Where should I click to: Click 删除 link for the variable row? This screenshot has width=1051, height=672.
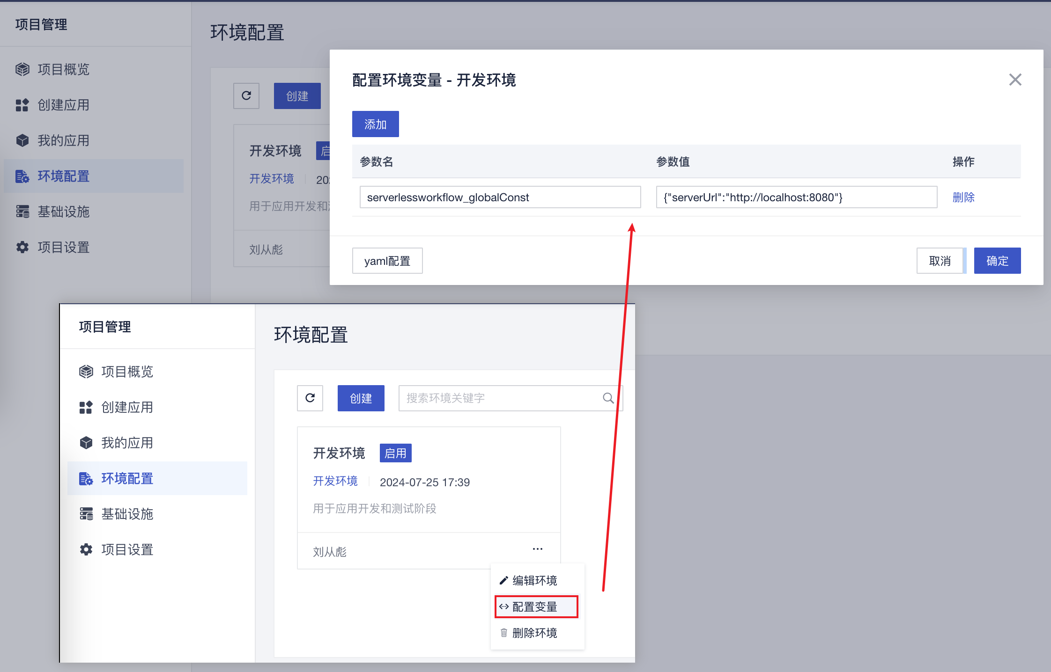[x=963, y=197]
